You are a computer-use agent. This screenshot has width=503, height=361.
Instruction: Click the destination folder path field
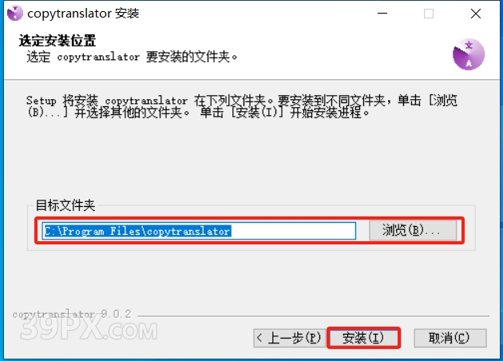(199, 231)
